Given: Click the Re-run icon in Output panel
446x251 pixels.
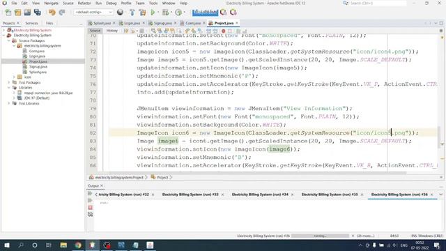Looking at the screenshot, I should 90,194.
